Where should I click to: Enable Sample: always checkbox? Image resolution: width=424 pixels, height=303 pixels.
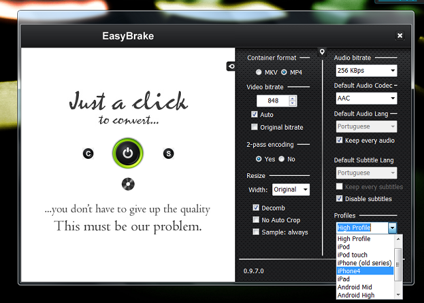click(256, 232)
